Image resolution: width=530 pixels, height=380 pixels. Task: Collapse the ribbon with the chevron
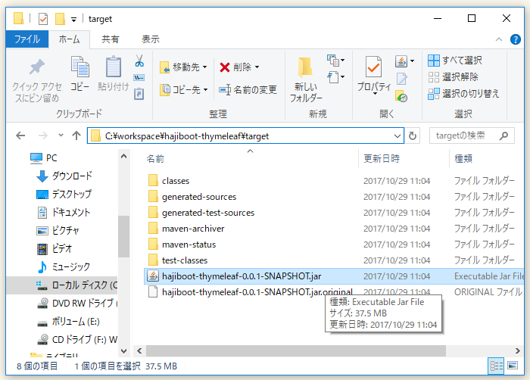click(499, 39)
